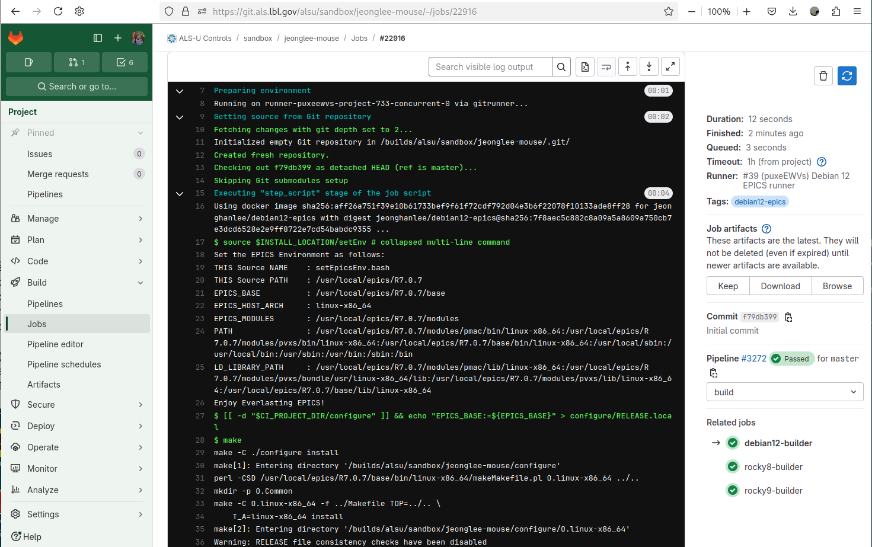Zoom out with browser minus button

pyautogui.click(x=691, y=11)
